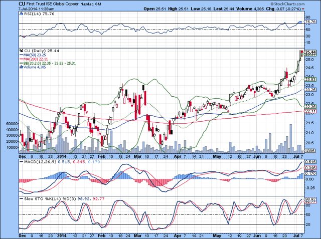Click the Slow STO legend line marker
The image size is (321, 239).
pyautogui.click(x=21, y=199)
